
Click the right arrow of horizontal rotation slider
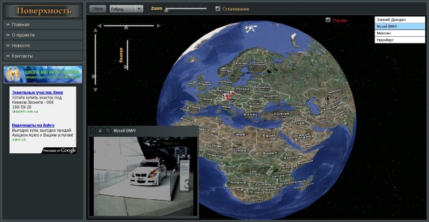159,26
